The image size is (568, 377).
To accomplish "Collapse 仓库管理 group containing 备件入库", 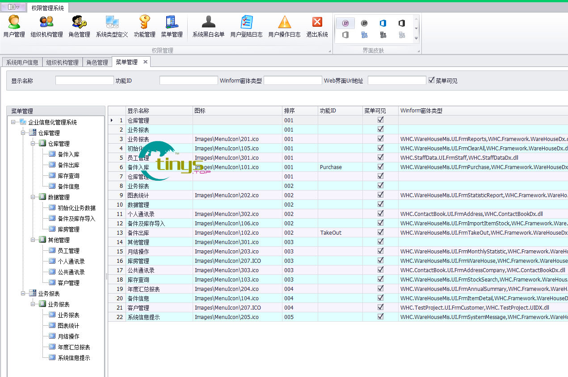I will (33, 144).
